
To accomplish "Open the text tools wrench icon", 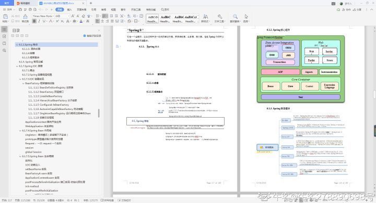I will 220,17.
